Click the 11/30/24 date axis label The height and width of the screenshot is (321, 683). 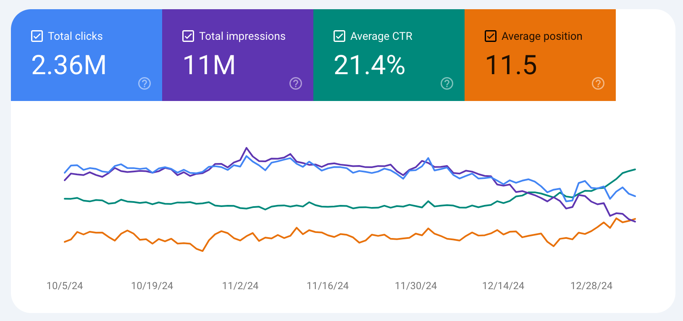(x=416, y=286)
